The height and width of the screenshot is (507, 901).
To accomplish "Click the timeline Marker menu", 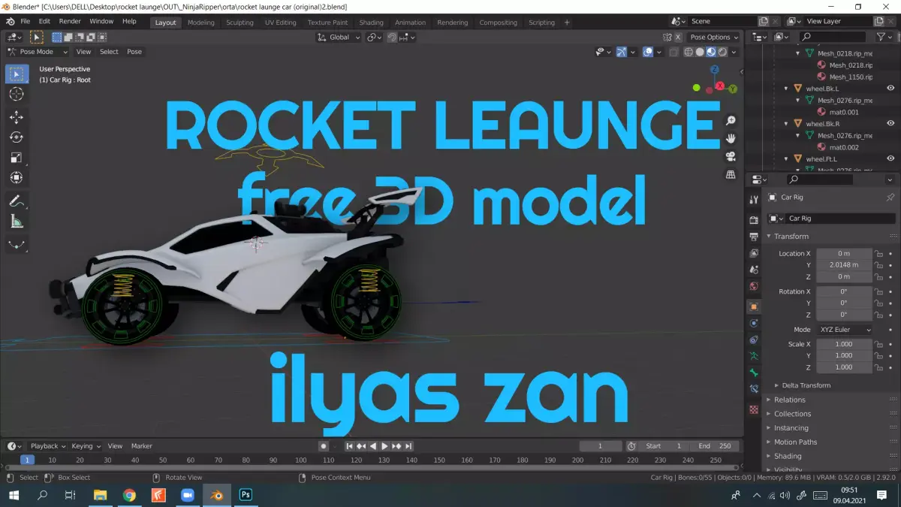I will (x=141, y=446).
